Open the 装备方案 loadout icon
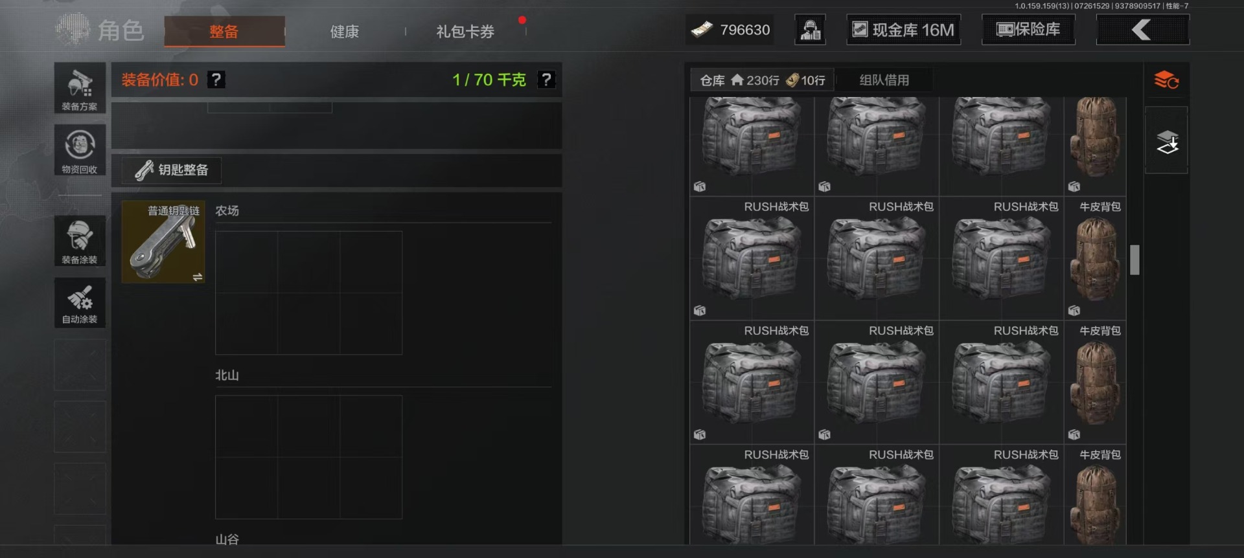 80,88
